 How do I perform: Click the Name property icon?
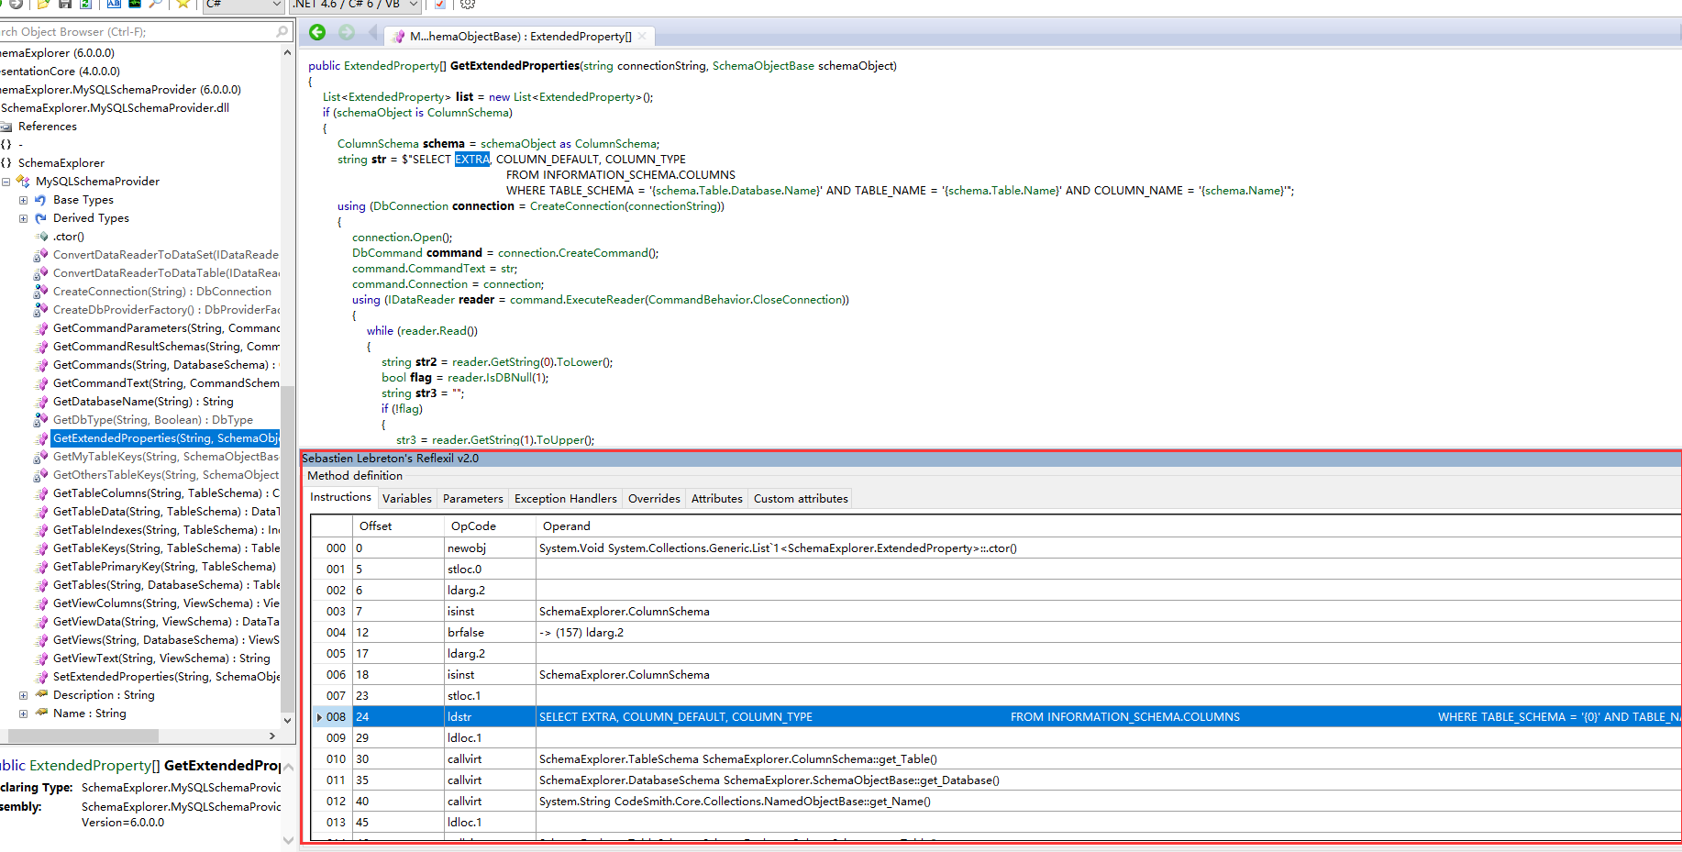40,714
